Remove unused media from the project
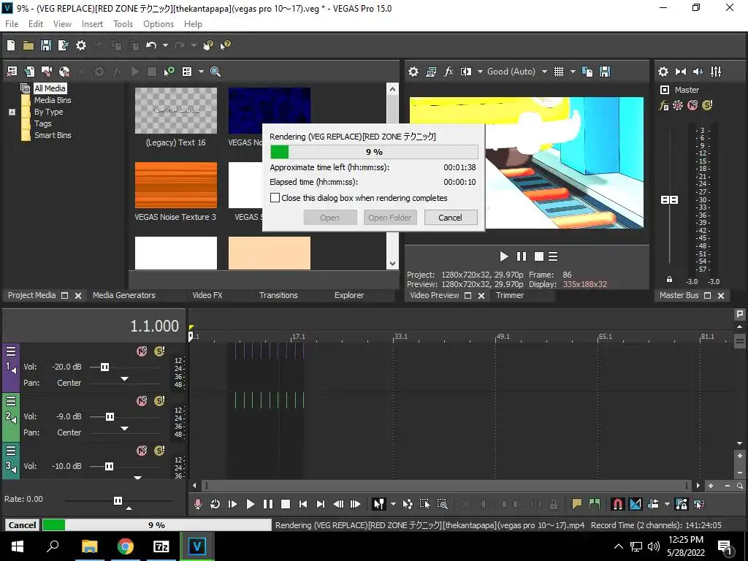This screenshot has height=561, width=748. point(12,72)
